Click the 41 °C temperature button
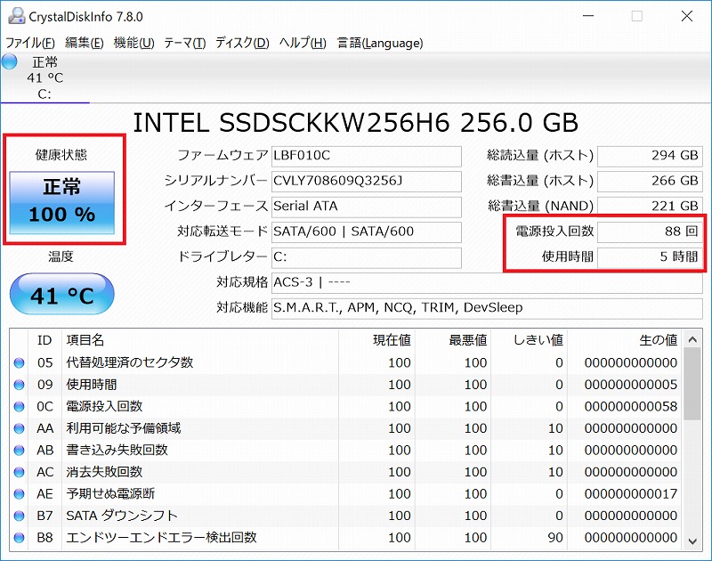The width and height of the screenshot is (712, 561). coord(62,295)
